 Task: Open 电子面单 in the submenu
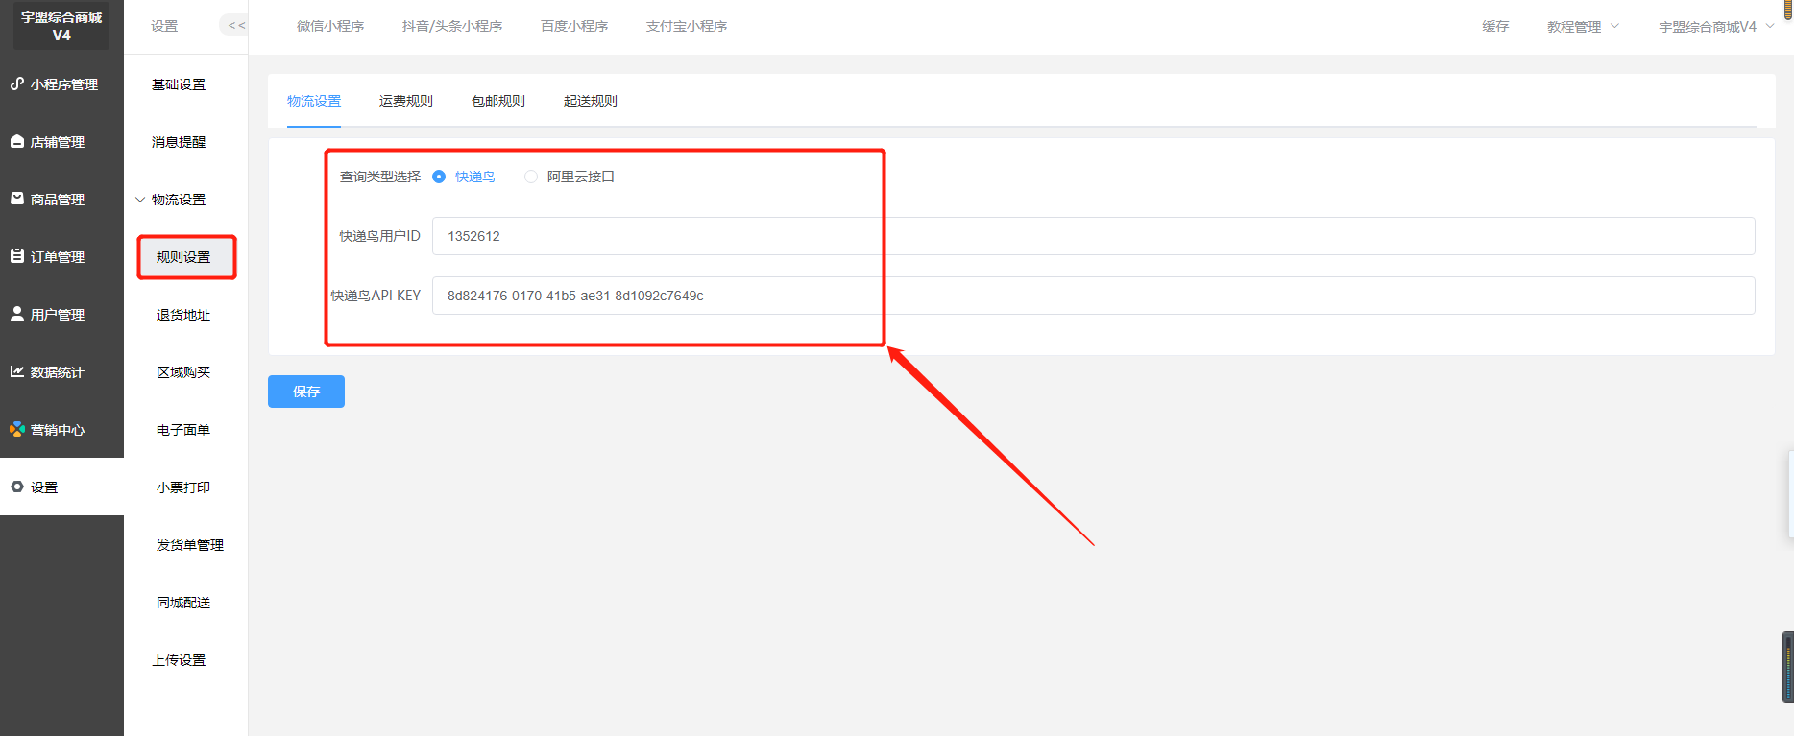[x=183, y=430]
